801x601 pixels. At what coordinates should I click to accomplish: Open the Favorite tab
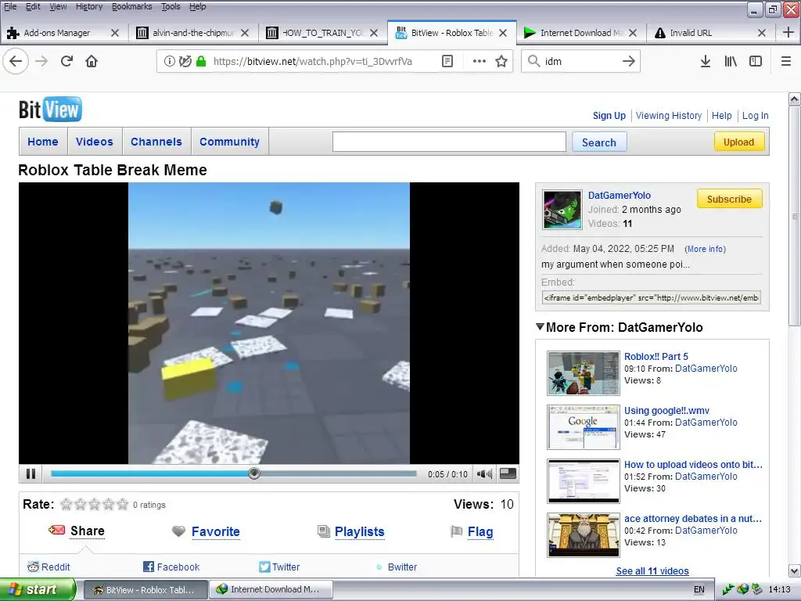pos(215,531)
